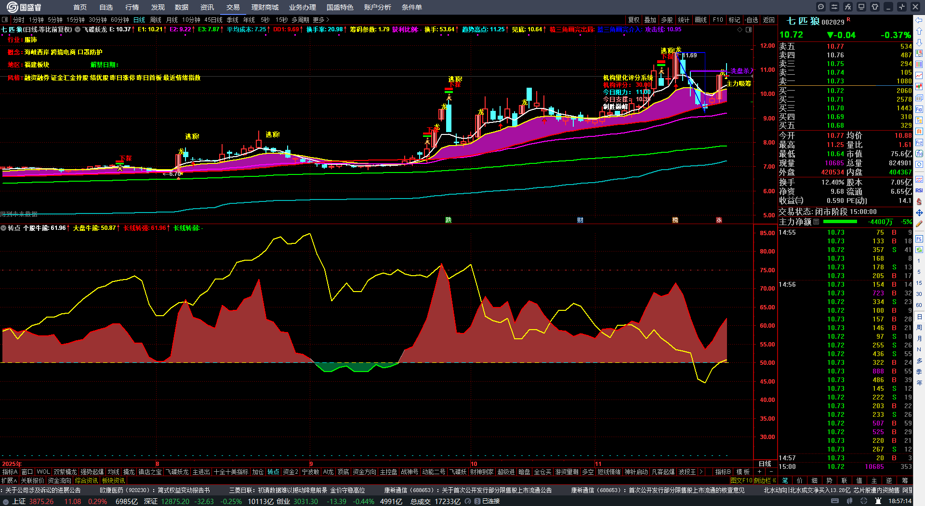Viewport: 925px width, 506px height.
Task: Click the 关于公司涉及诉讼的进展公告 news headline
Action: [x=43, y=490]
